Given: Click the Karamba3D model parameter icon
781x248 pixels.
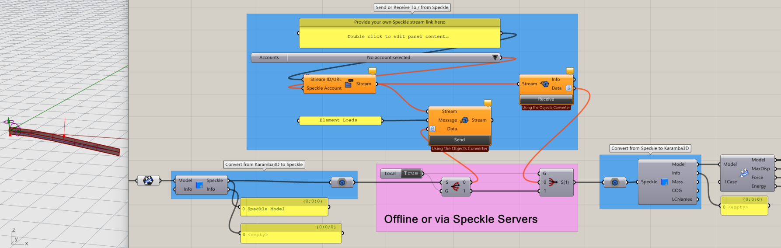Looking at the screenshot, I should point(148,180).
